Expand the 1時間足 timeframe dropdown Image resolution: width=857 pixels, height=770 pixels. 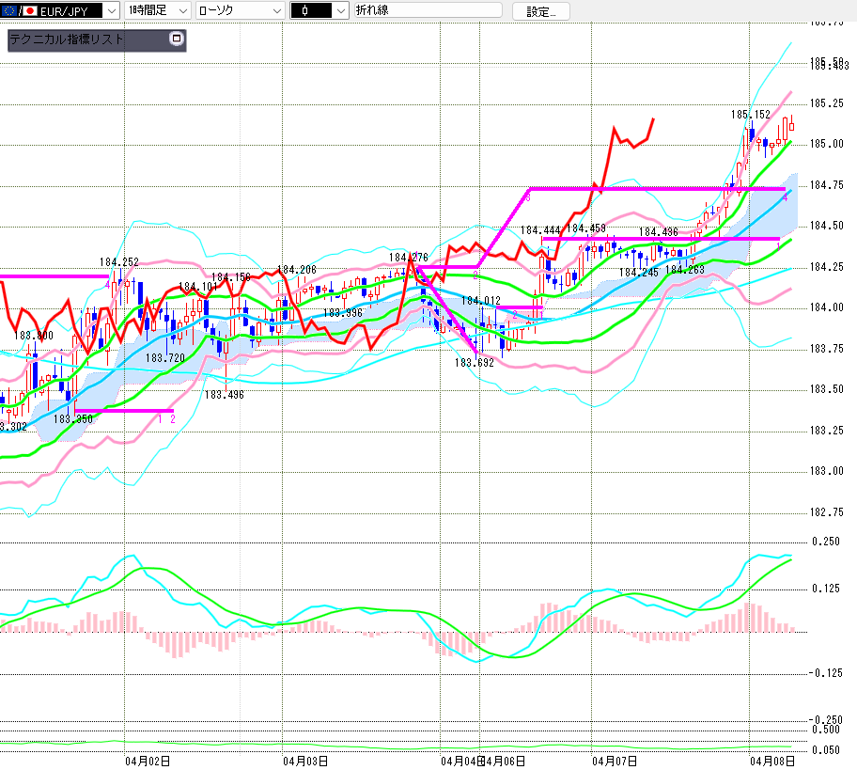pos(181,11)
